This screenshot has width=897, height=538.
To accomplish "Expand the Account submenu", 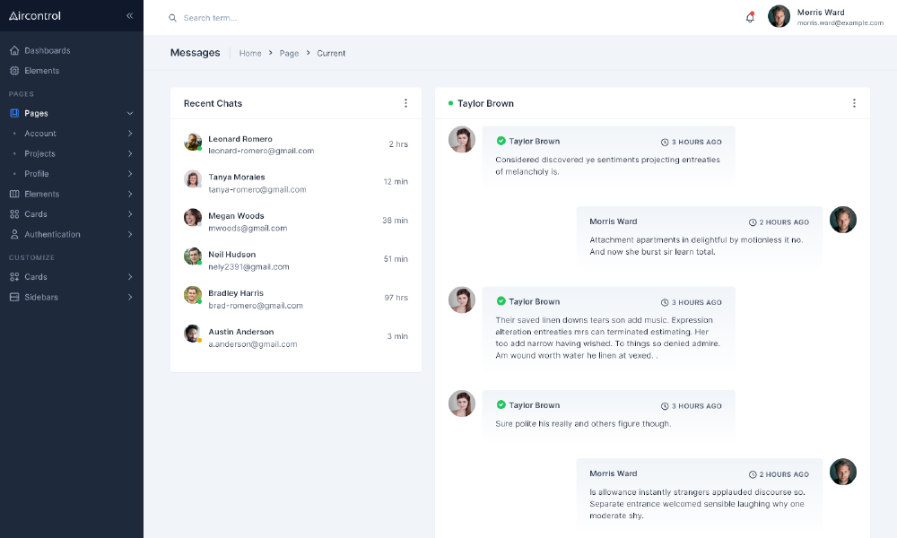I will (x=130, y=134).
